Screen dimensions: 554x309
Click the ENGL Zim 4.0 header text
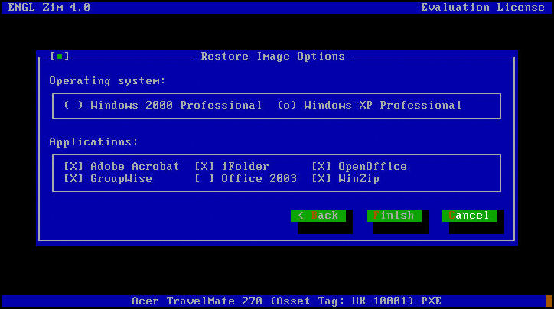pos(49,8)
